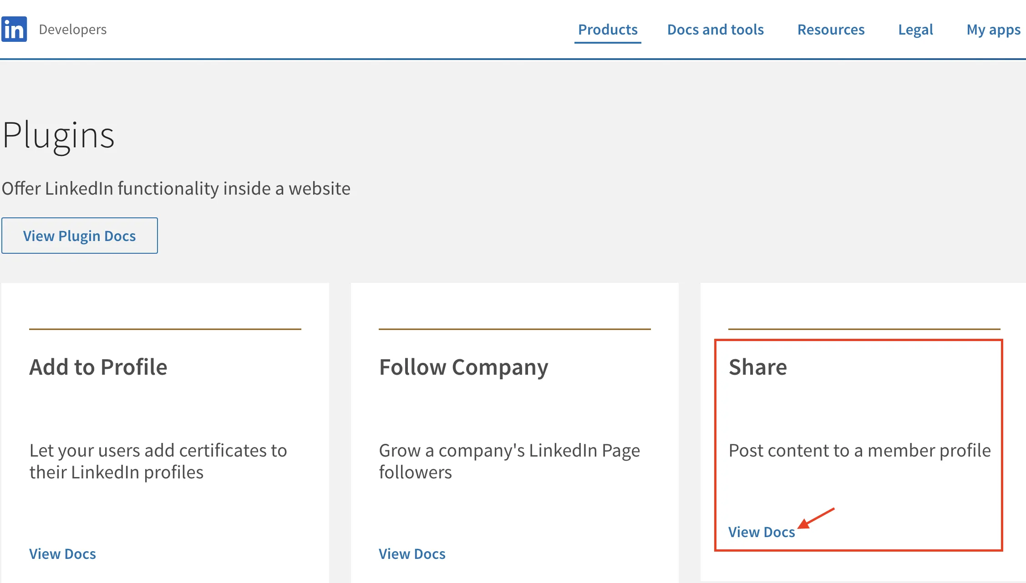Select the Add to Profile card
The width and height of the screenshot is (1026, 583).
click(165, 432)
